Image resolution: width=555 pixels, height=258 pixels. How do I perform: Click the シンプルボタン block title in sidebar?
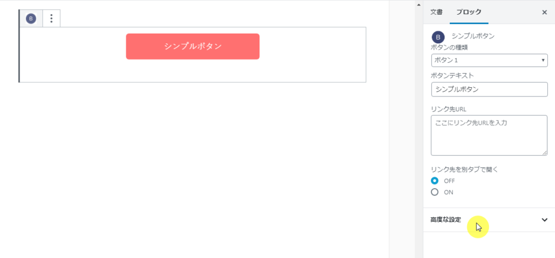[x=473, y=36]
